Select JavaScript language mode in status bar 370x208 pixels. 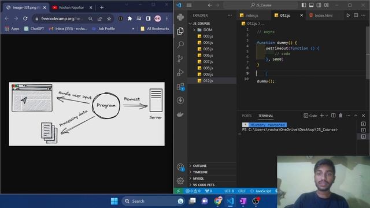[260, 191]
